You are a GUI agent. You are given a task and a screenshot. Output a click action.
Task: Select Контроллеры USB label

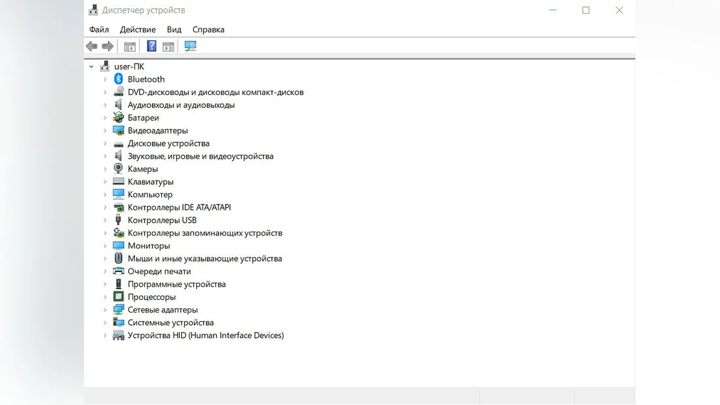click(x=162, y=220)
